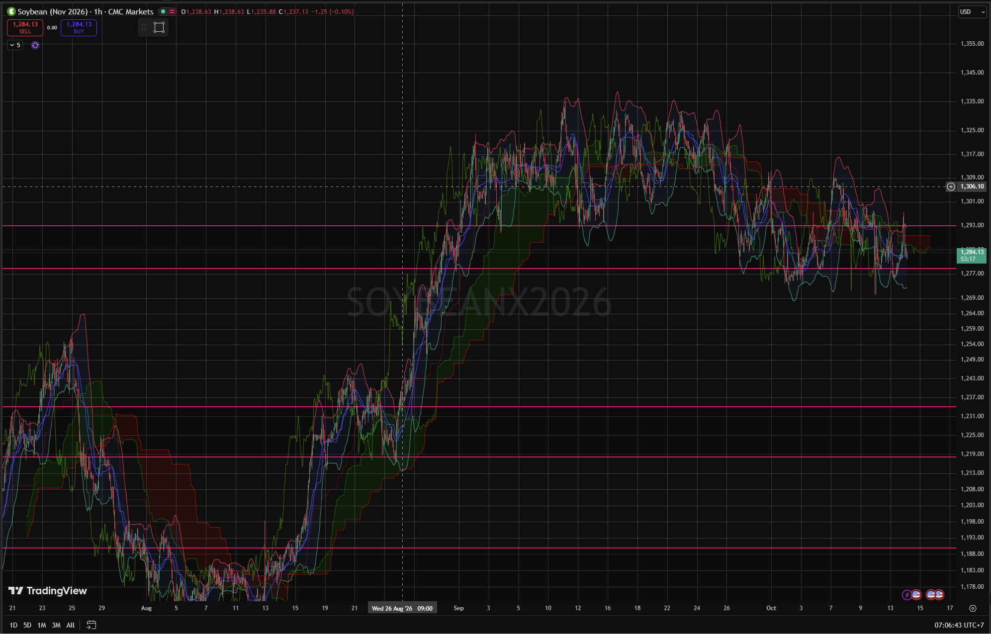Click the first US flag event icon
Viewport: 991px width, 634px height.
click(x=916, y=594)
